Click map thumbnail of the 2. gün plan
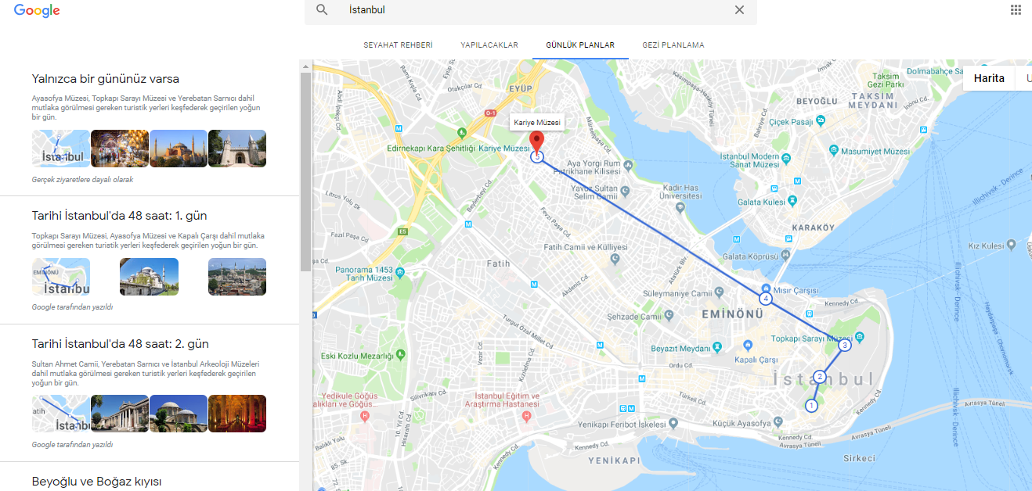Viewport: 1032px width, 491px height. click(x=61, y=414)
